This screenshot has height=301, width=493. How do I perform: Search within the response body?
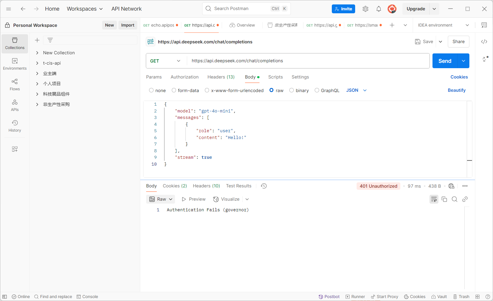pos(455,199)
